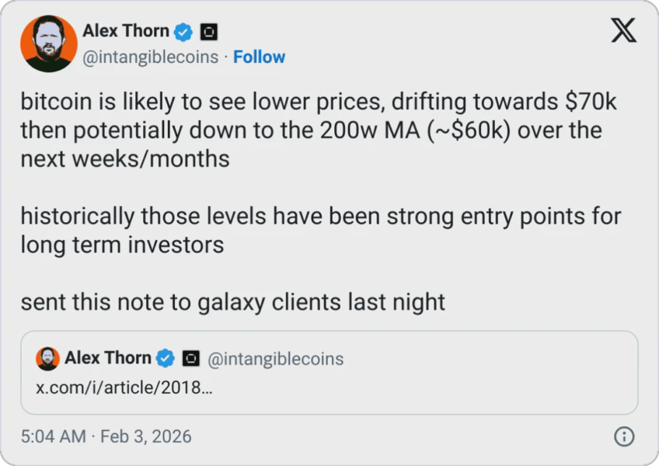Click the square affiliate badge in the quoted tweet

tap(190, 359)
